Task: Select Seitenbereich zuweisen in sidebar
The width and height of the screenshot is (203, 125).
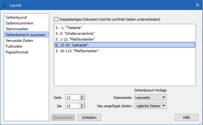Action: tap(27, 34)
